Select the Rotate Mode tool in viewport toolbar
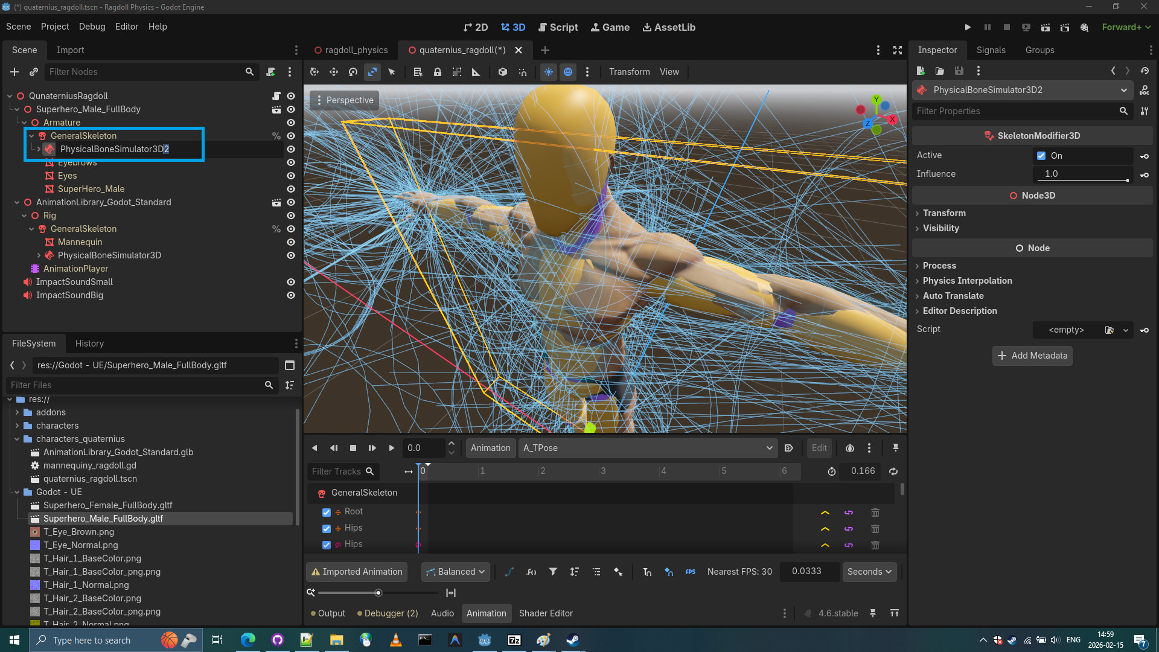1159x652 pixels. 353,72
